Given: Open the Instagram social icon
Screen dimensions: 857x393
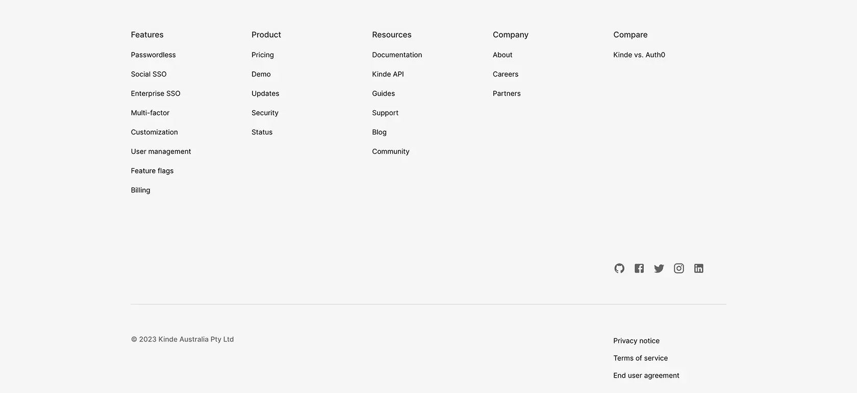Looking at the screenshot, I should click(x=679, y=268).
